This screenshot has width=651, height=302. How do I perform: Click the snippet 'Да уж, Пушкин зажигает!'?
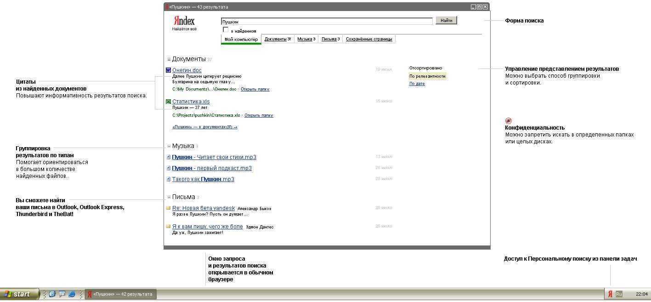click(x=198, y=233)
